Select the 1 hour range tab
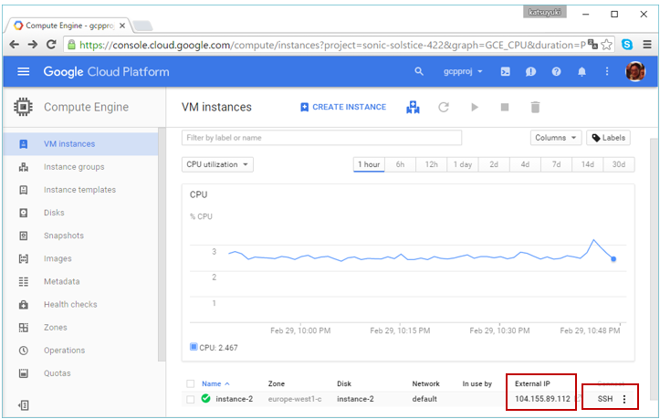This screenshot has height=419, width=660. click(x=369, y=164)
